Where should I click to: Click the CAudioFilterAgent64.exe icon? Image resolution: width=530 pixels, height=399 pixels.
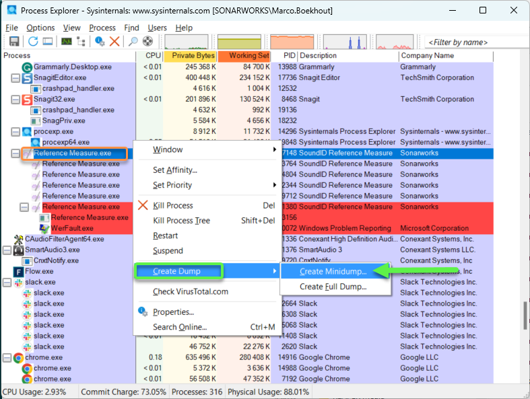point(18,240)
